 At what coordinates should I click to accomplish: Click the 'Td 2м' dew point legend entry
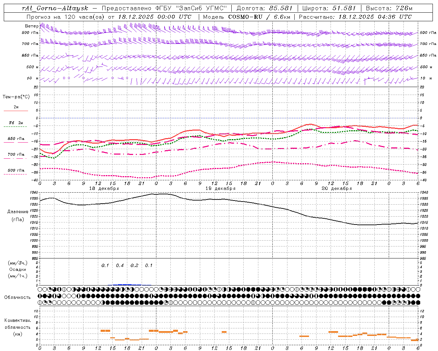click(x=16, y=123)
